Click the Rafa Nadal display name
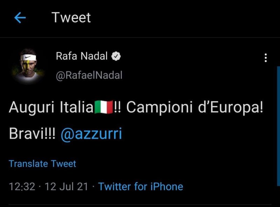Image resolution: width=280 pixels, height=207 pixels. [82, 56]
